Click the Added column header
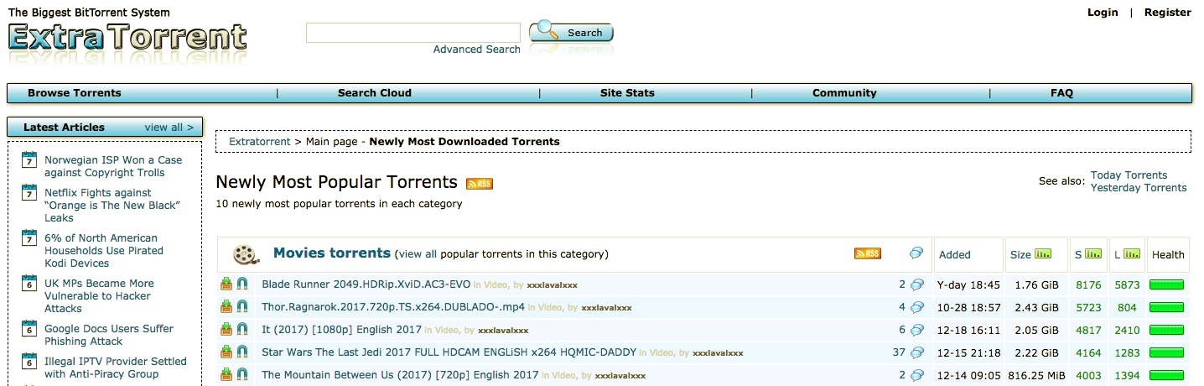This screenshot has height=386, width=1204. click(x=955, y=255)
